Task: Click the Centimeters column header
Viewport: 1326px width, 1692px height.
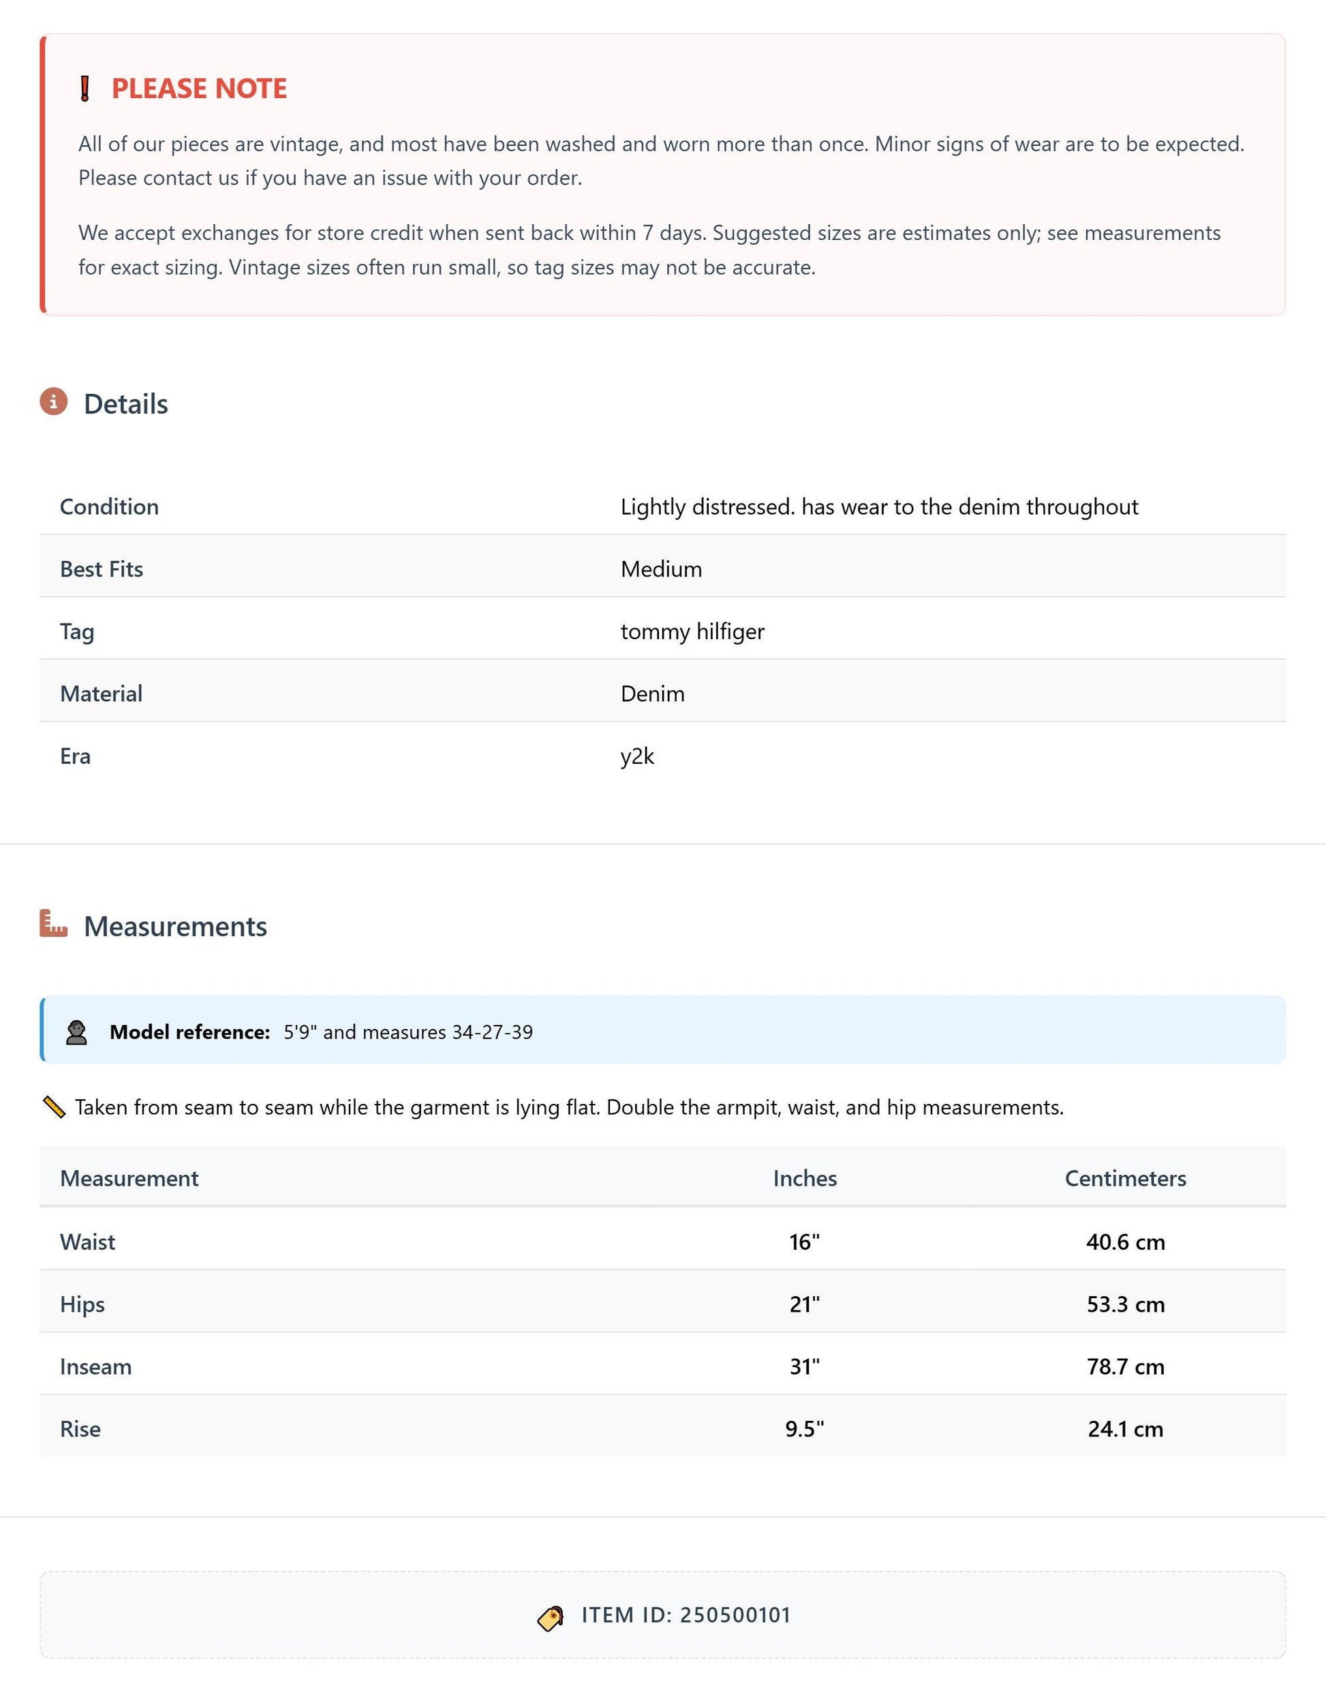Action: coord(1125,1178)
